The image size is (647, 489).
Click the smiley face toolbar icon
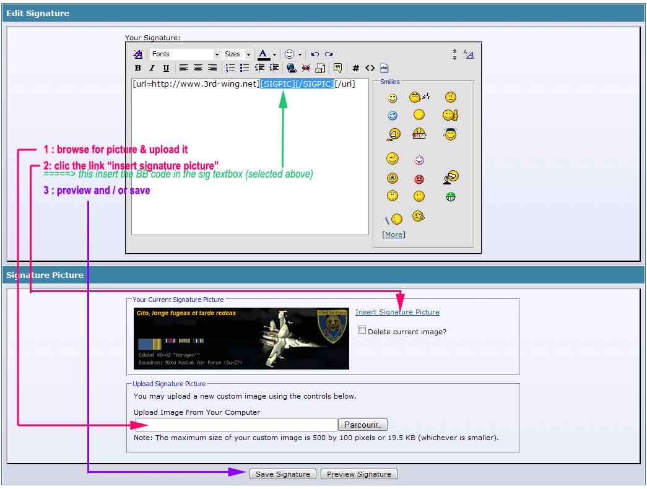[289, 54]
